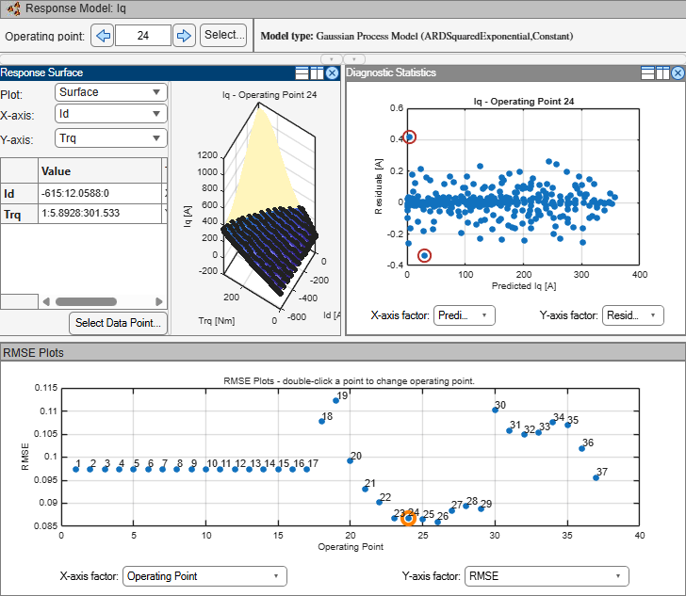Viewport: 686px width, 596px height.
Task: Open the Plot type Surface dropdown
Action: click(110, 92)
